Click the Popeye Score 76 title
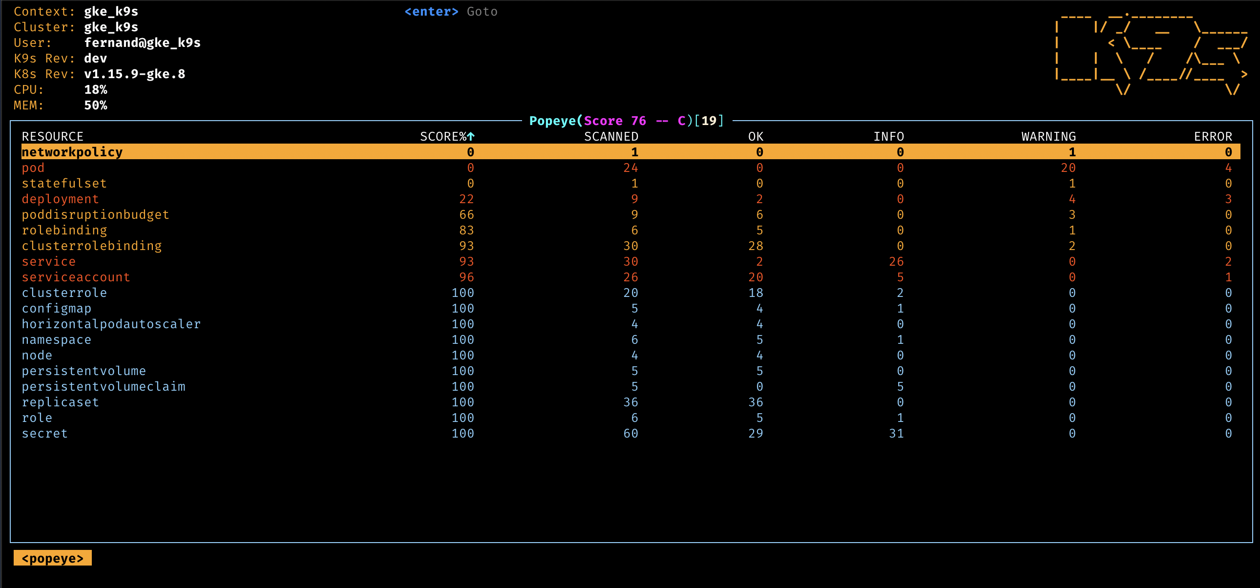The width and height of the screenshot is (1260, 588). tap(626, 121)
